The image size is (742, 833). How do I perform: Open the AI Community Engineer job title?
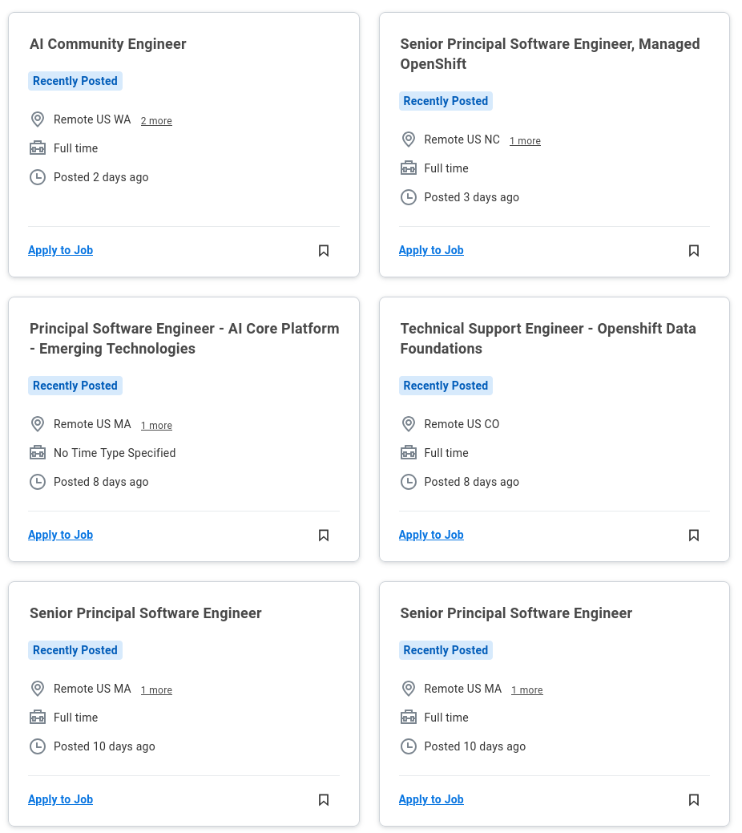108,44
